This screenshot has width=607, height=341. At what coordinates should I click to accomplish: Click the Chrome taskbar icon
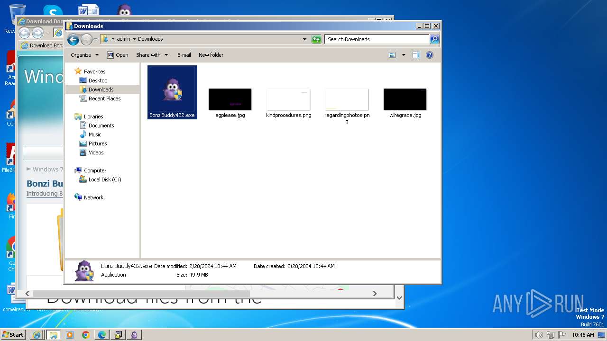85,335
